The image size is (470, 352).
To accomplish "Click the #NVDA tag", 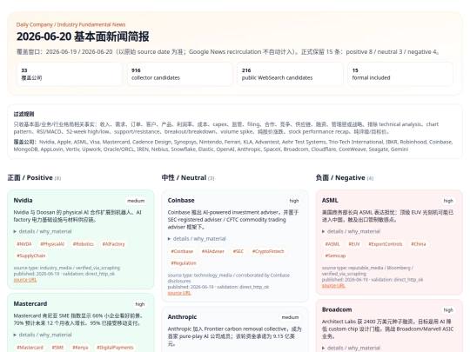I will [24, 244].
